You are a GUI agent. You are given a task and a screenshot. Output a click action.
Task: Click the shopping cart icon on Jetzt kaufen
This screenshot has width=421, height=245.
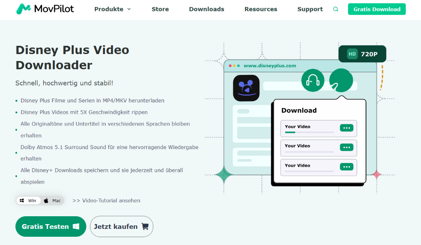(145, 227)
